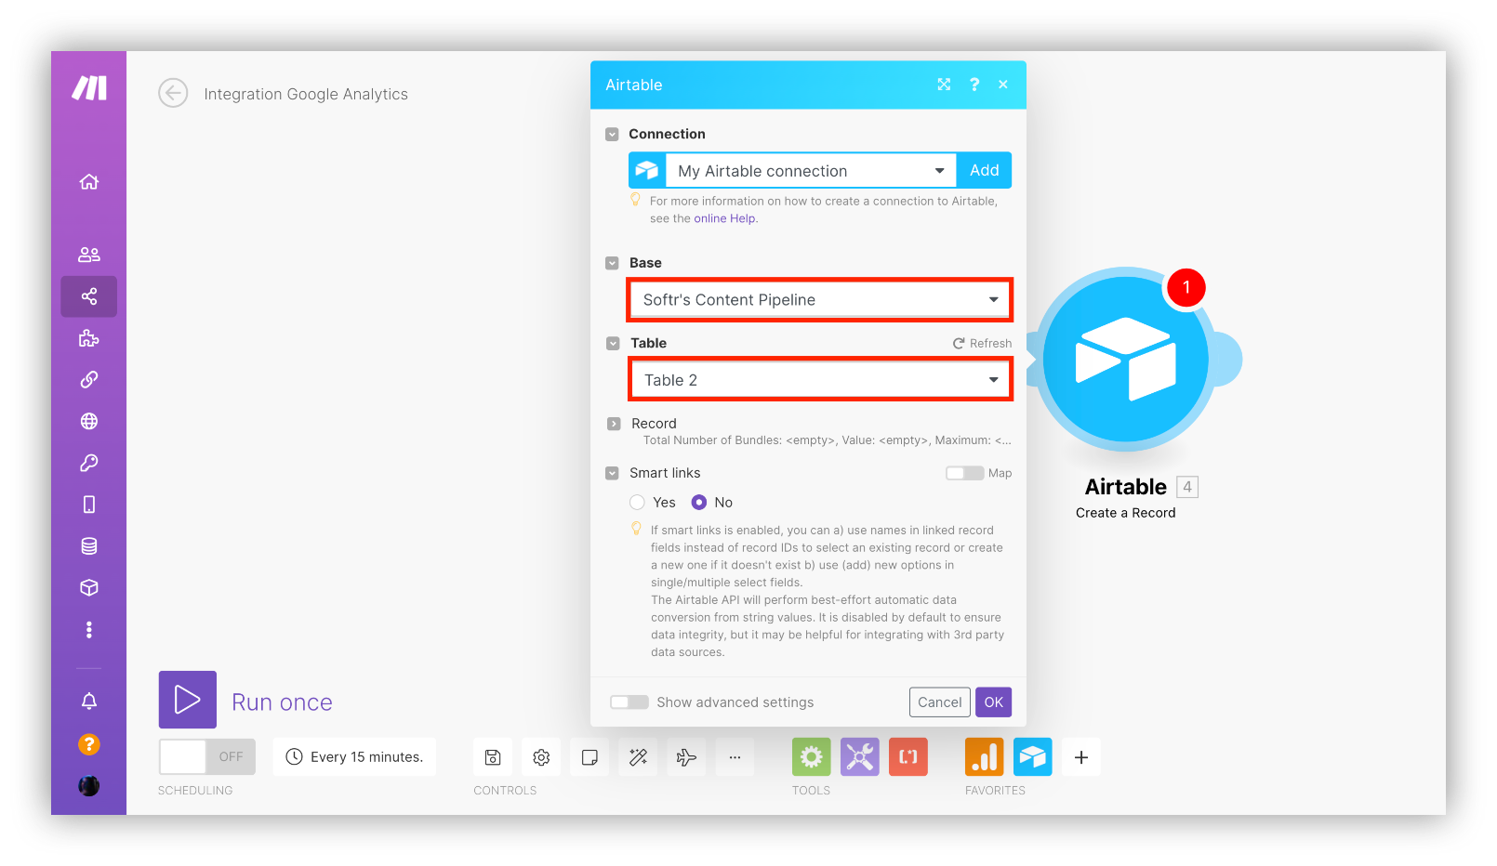The height and width of the screenshot is (866, 1497).
Task: Open My Airtable connection dropdown
Action: pos(811,171)
